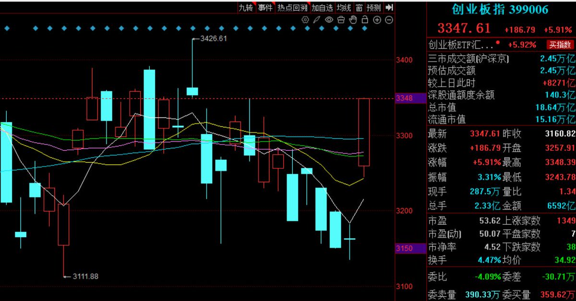576x301 pixels.
Task: Click the 量比 1.34 value
Action: pyautogui.click(x=566, y=192)
